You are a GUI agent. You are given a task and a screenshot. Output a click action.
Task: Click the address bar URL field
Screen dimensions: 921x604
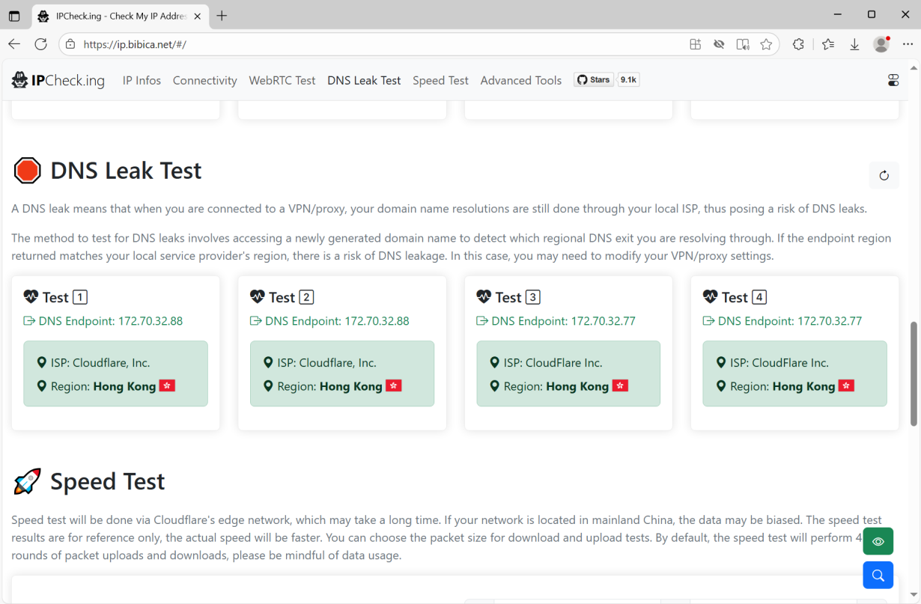(x=374, y=44)
